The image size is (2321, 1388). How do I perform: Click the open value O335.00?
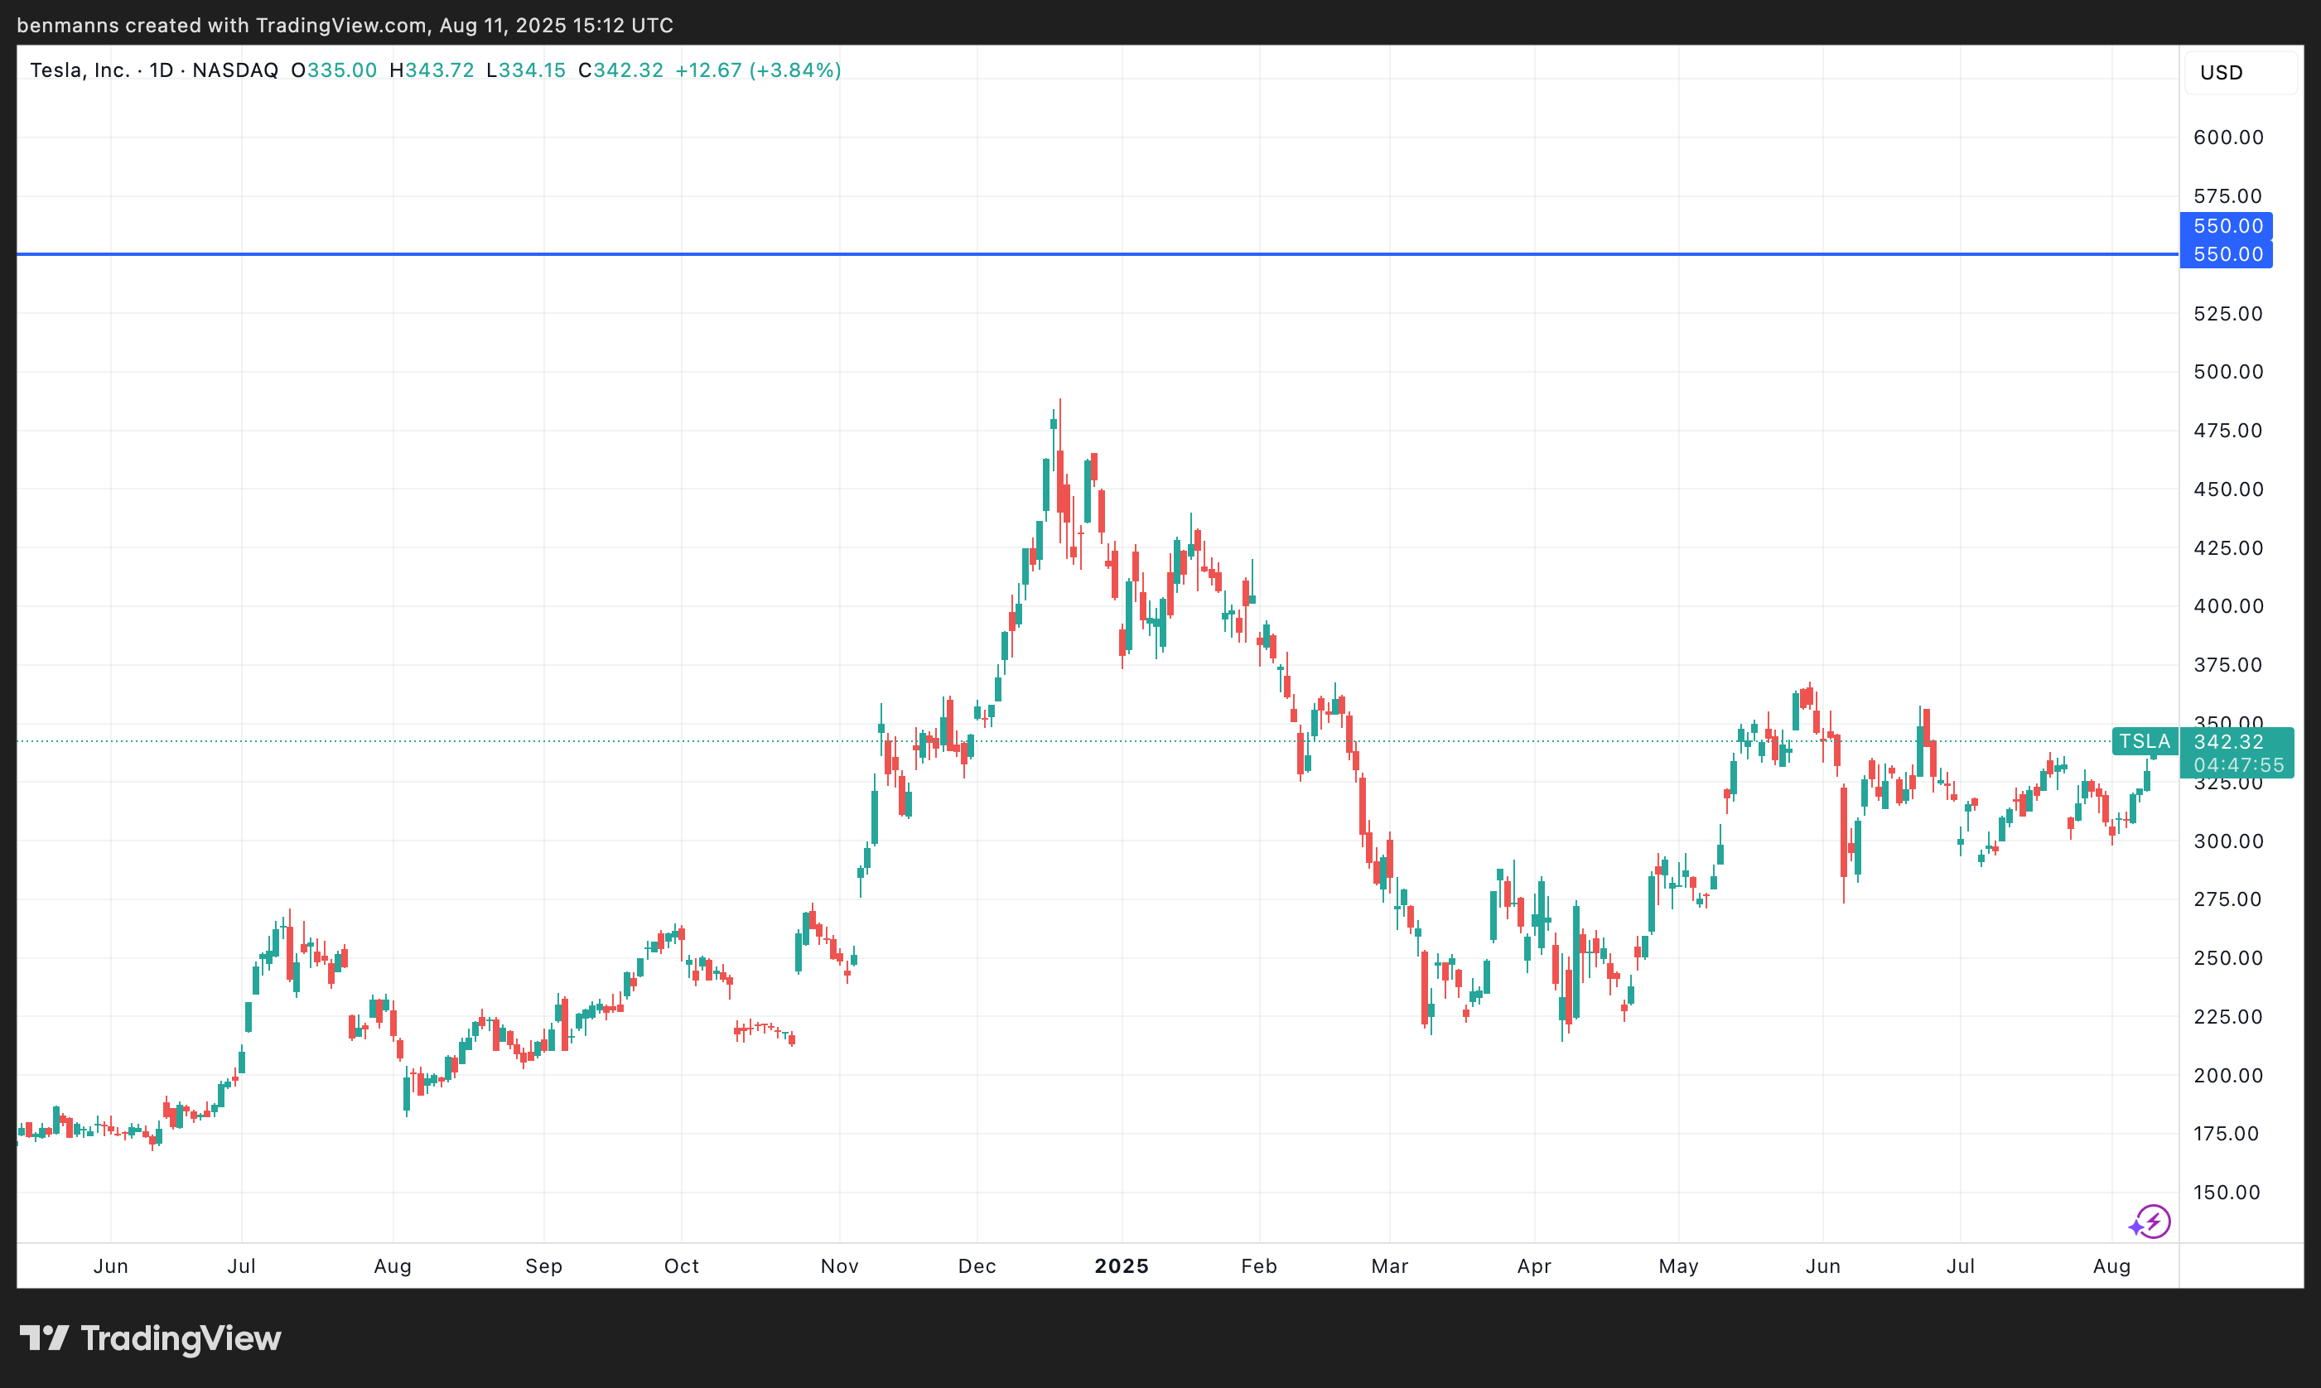click(x=334, y=70)
